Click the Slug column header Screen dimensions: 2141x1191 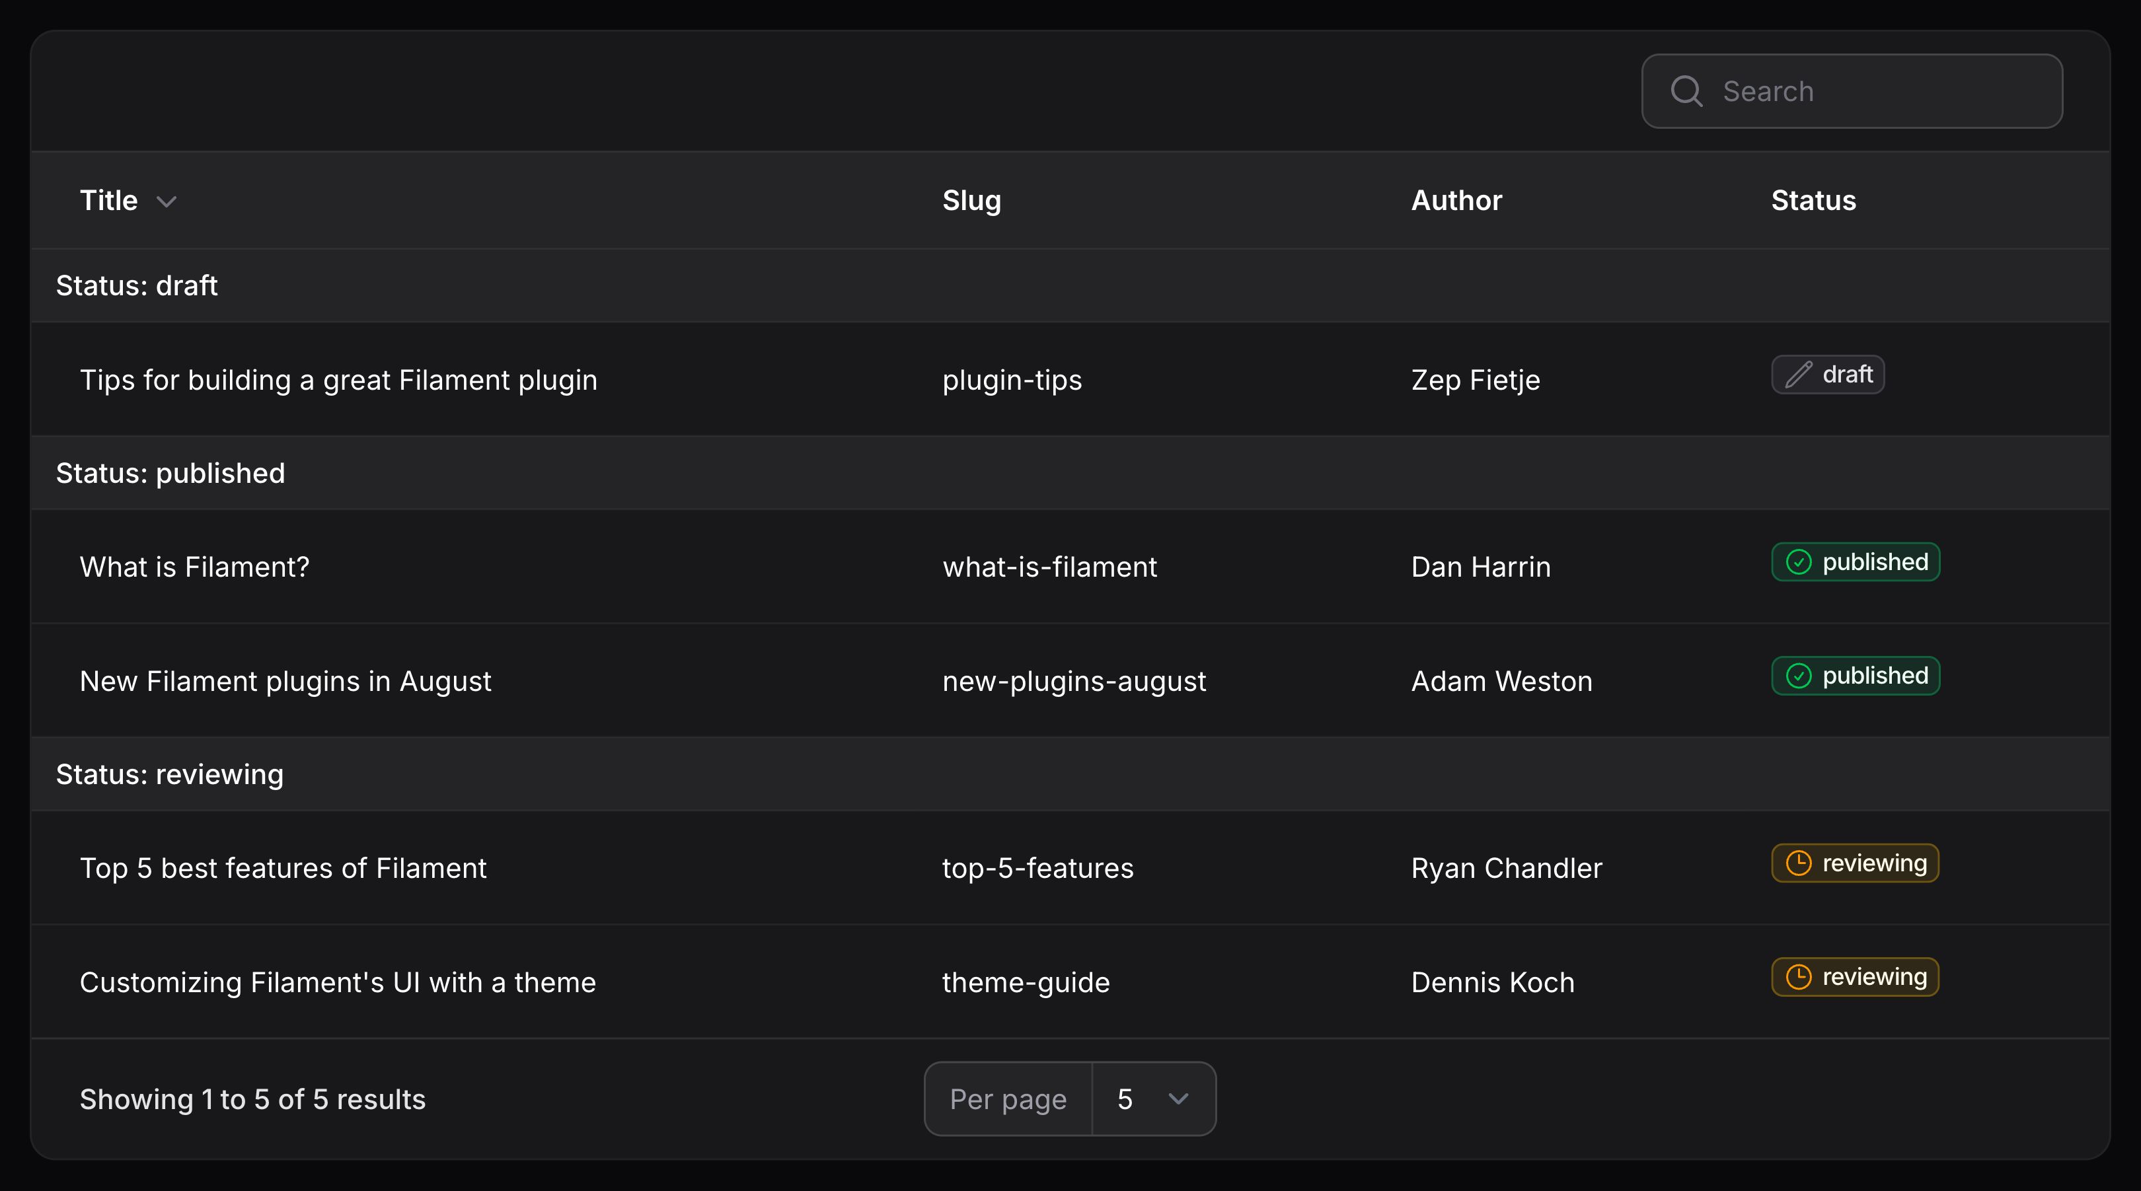(x=971, y=200)
